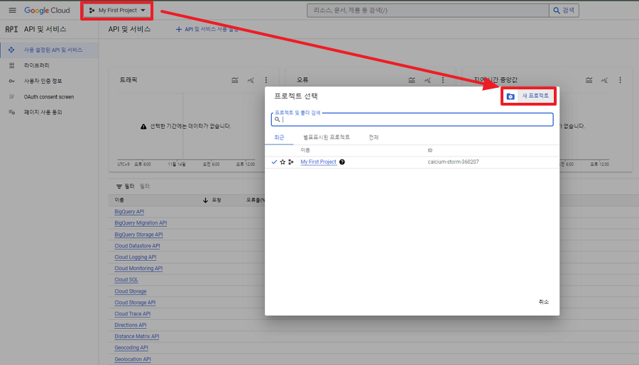639x365 pixels.
Task: Click the library grid icon in sidebar
Action: [x=11, y=65]
